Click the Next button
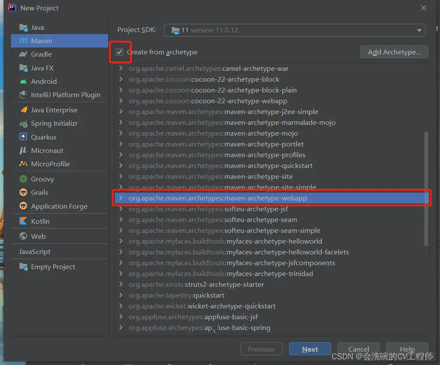This screenshot has height=365, width=440. click(x=310, y=349)
